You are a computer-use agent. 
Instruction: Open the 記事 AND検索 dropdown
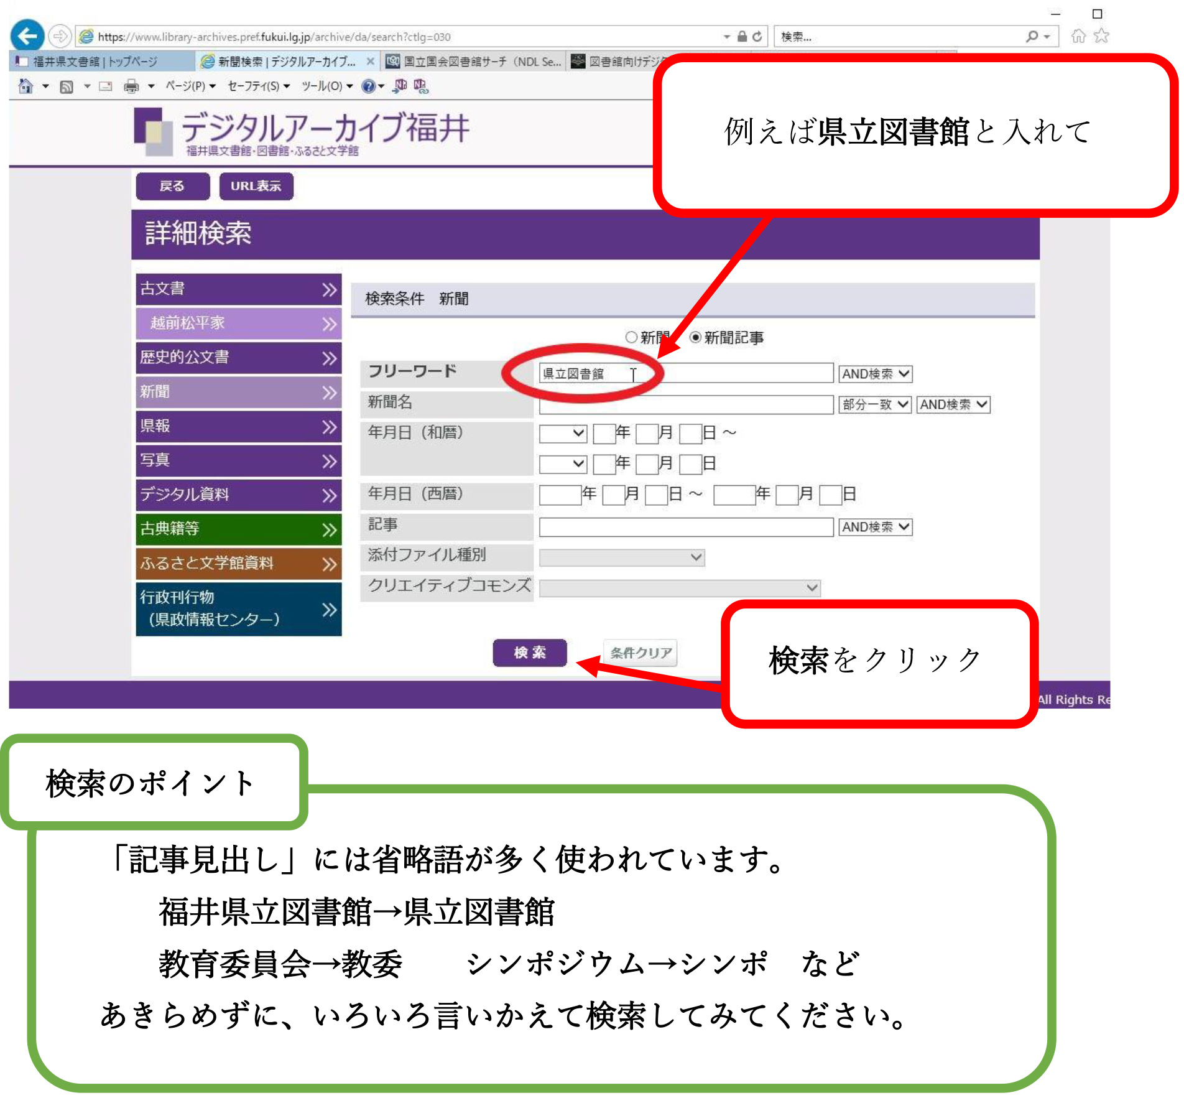point(875,527)
